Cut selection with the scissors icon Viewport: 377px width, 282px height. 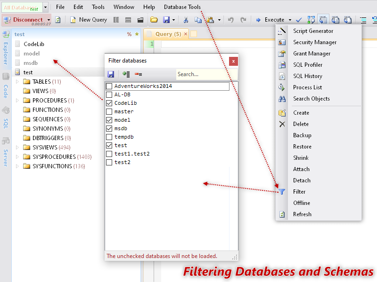[186, 20]
